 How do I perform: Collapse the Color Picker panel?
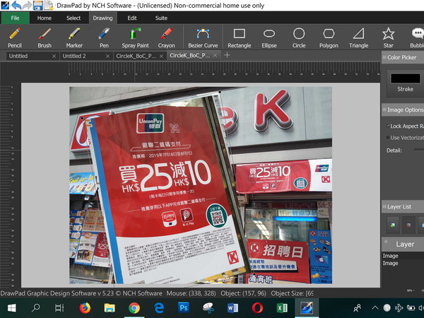coord(384,57)
